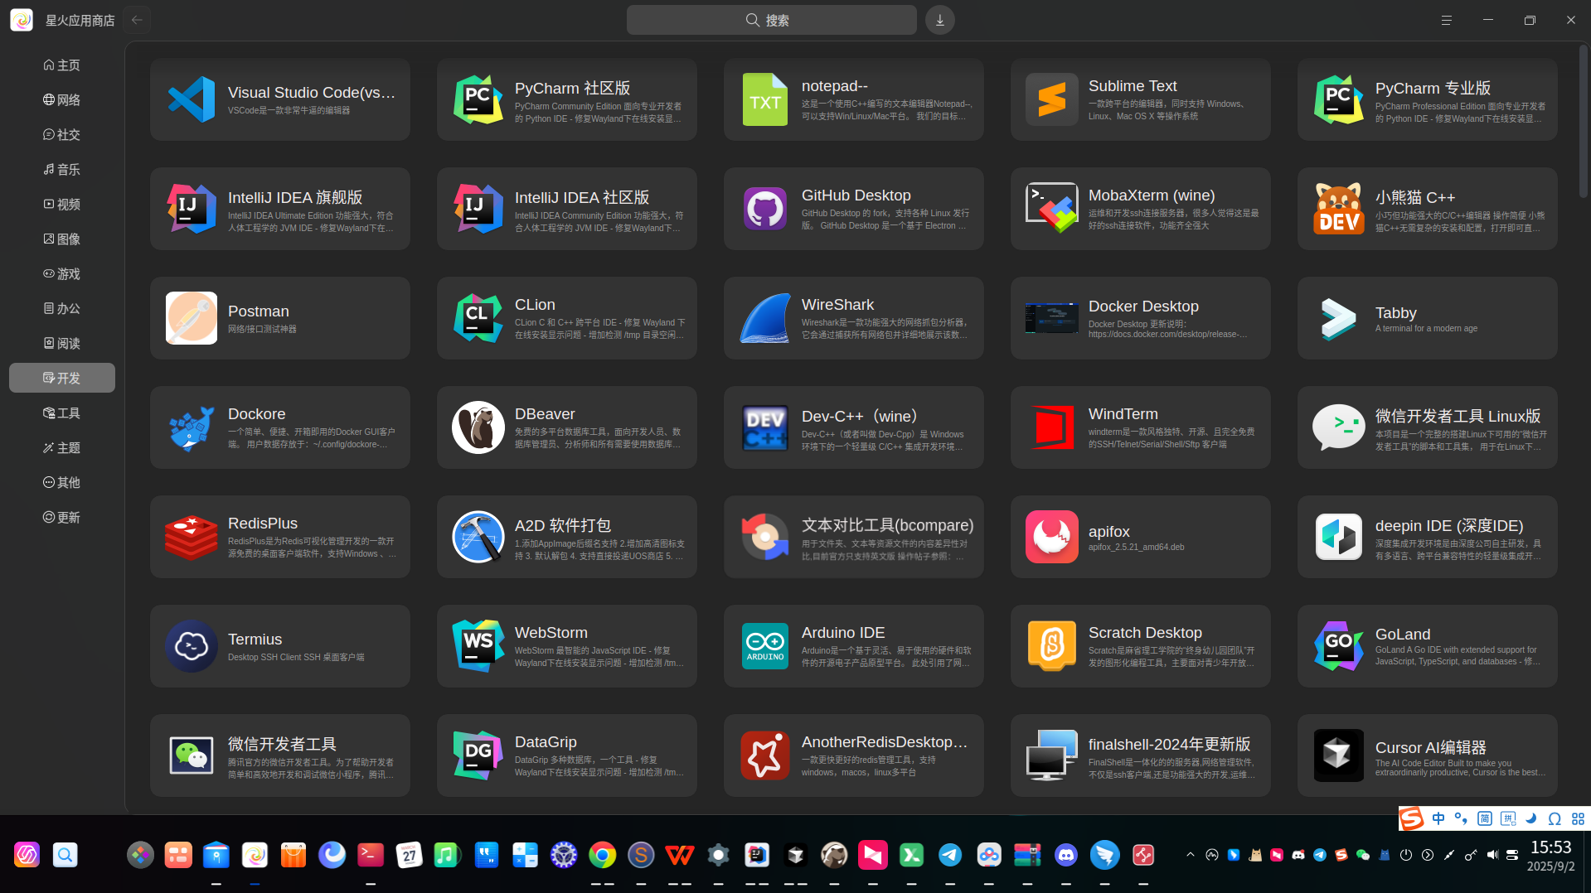Open the Termius cloud icon
This screenshot has width=1591, height=893.
pos(192,646)
